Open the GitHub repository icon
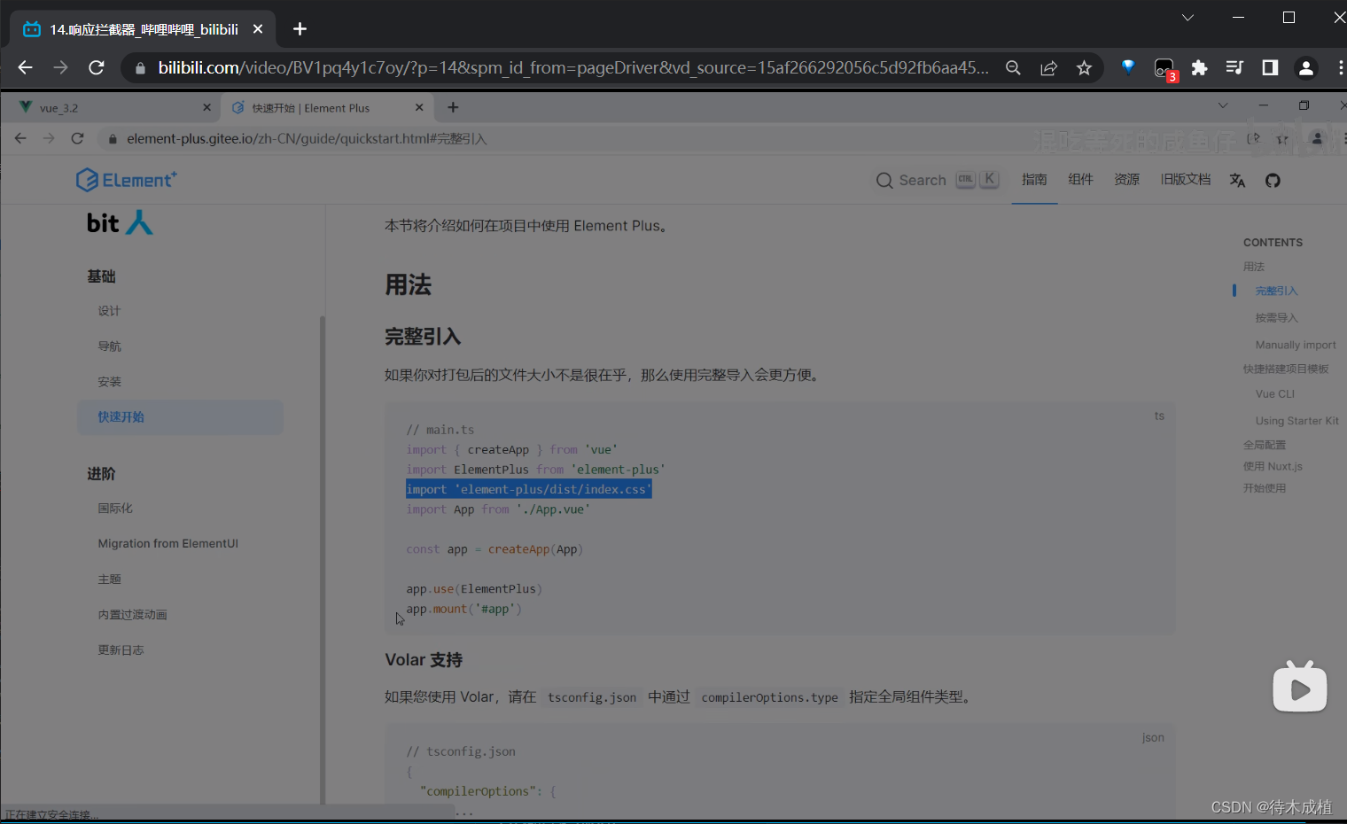 click(1273, 181)
